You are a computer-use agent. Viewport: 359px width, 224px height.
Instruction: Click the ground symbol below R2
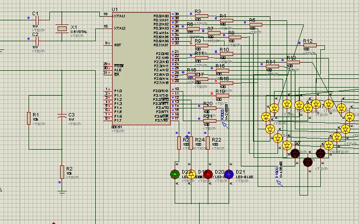(62, 192)
